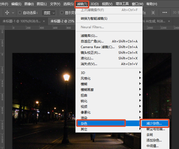Open the 选择(S) menu

pyautogui.click(x=68, y=4)
